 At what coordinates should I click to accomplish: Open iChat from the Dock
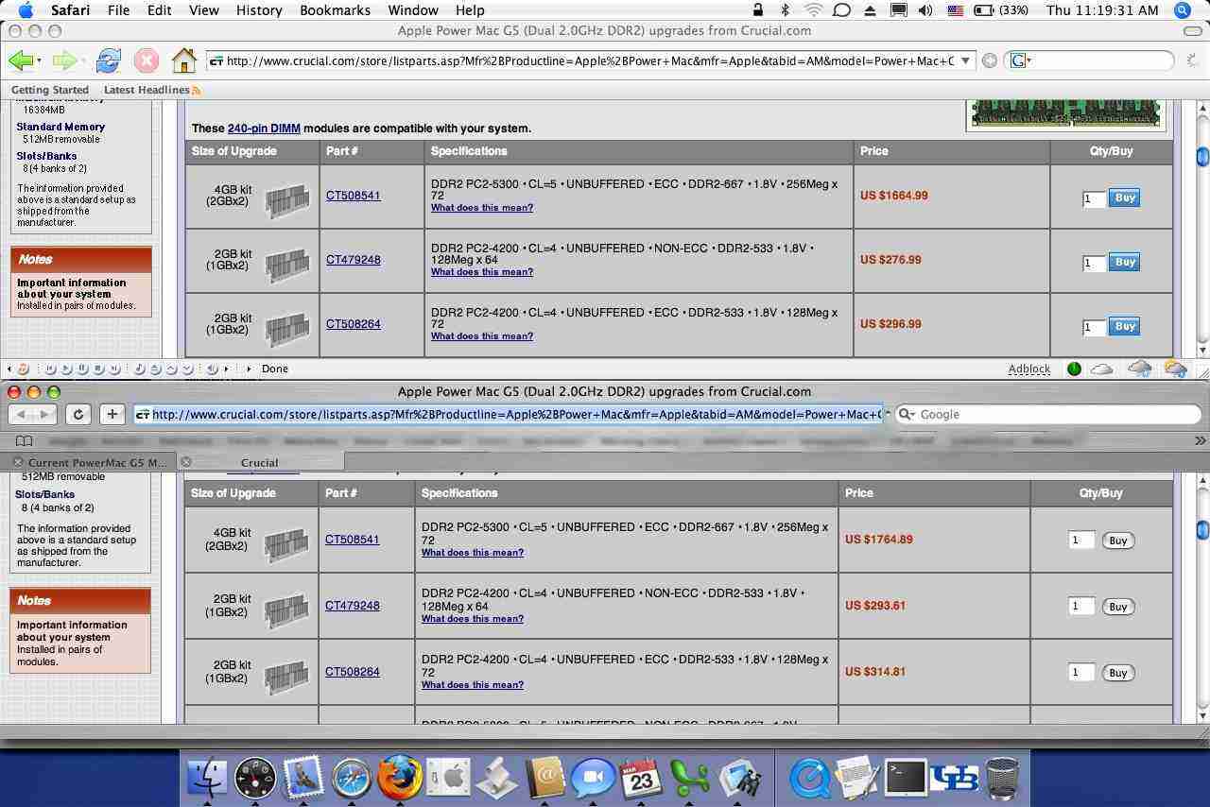(593, 778)
